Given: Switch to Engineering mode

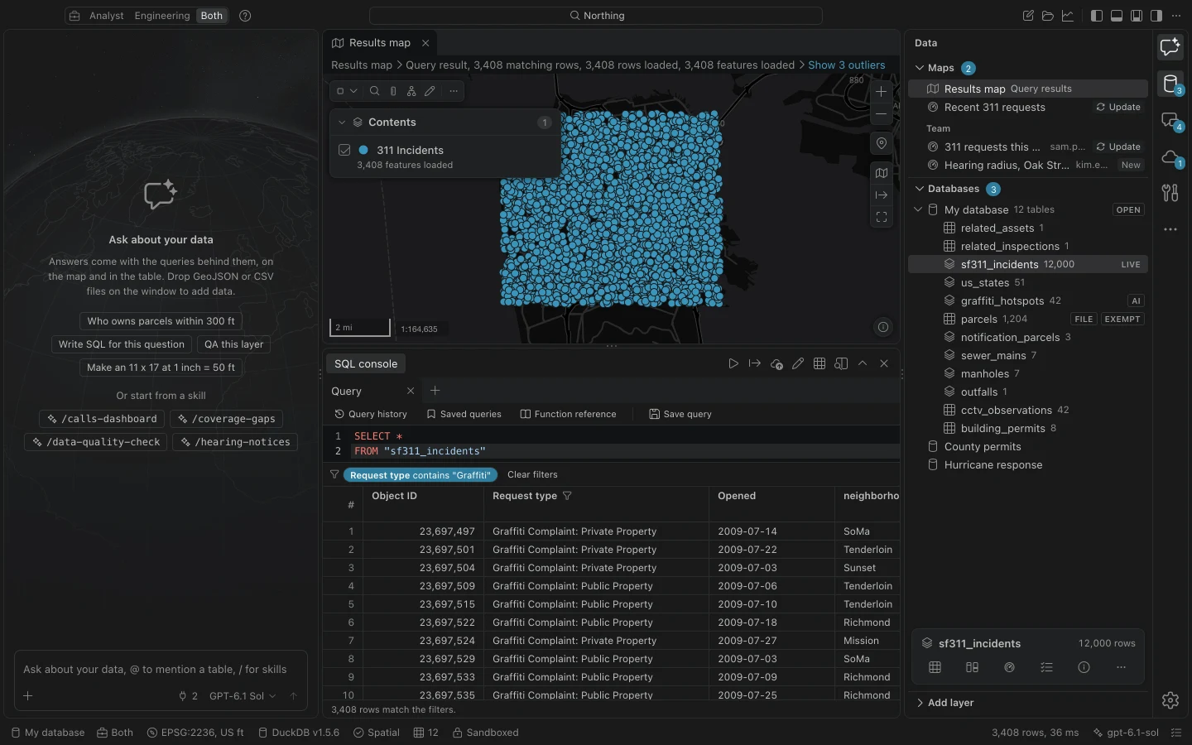Looking at the screenshot, I should pos(162,16).
